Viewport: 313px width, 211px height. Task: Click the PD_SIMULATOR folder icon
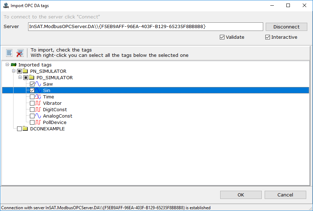[x=31, y=77]
